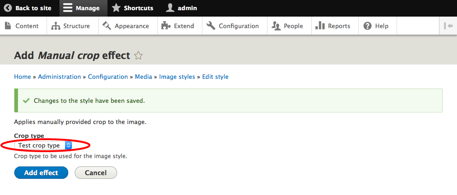Screen dimensions: 457x195
Task: Go back to the Edit style breadcrumb
Action: [215, 77]
